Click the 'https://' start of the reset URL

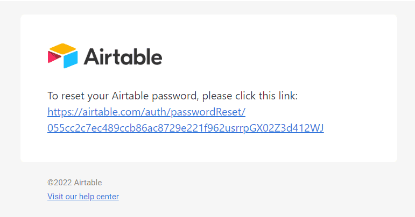62,112
